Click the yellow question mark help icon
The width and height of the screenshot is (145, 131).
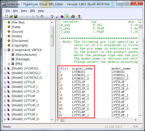pyautogui.click(x=79, y=16)
